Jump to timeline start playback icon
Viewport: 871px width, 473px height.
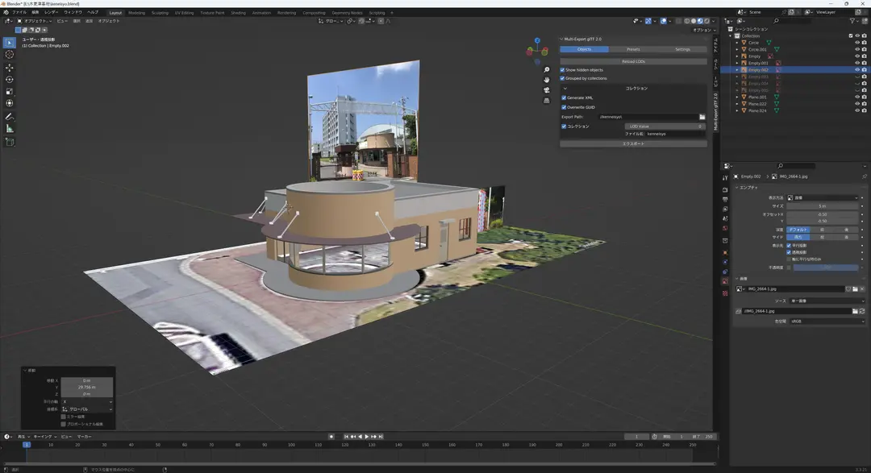(x=347, y=437)
